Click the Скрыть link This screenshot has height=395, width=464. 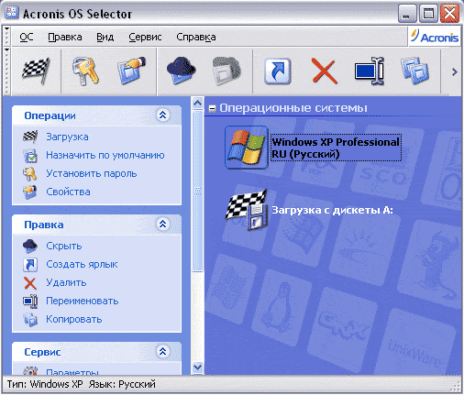coord(64,246)
